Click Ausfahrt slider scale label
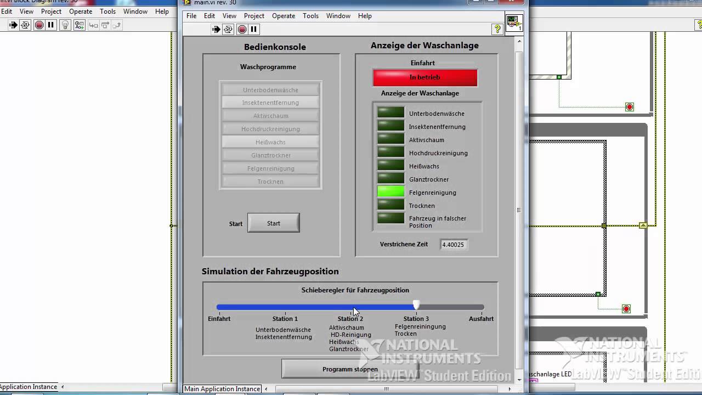 [x=481, y=319]
